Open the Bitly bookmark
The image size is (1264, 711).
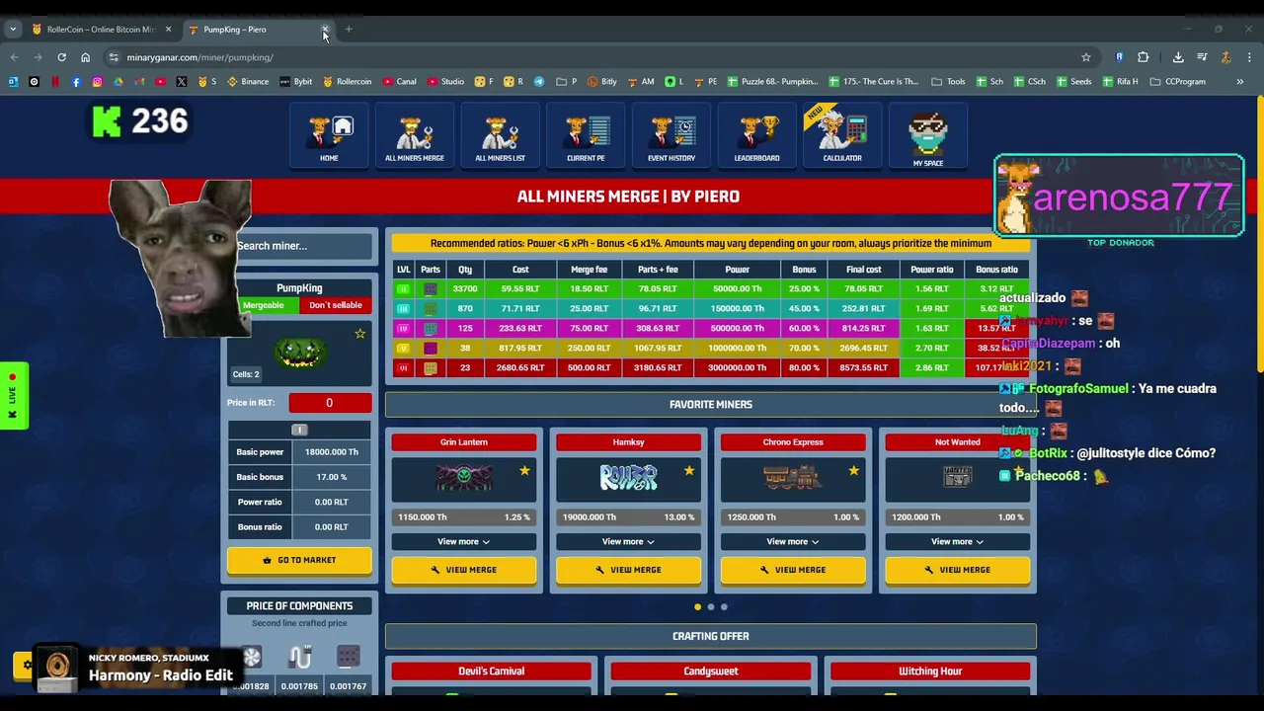pos(602,82)
